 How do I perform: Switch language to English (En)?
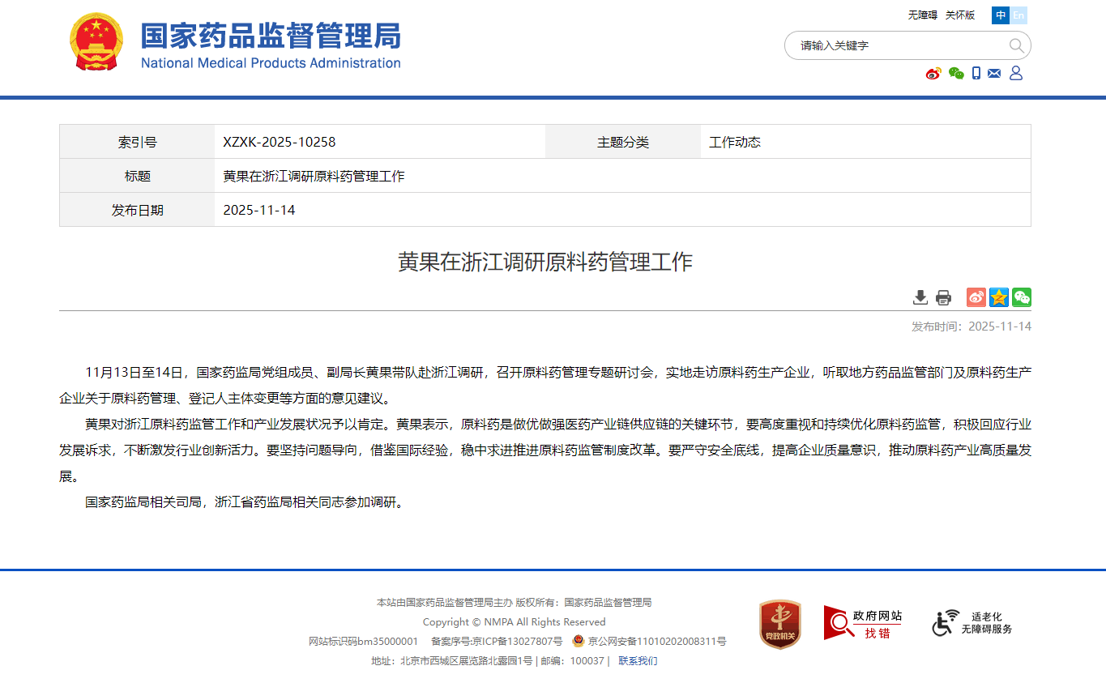click(1018, 15)
